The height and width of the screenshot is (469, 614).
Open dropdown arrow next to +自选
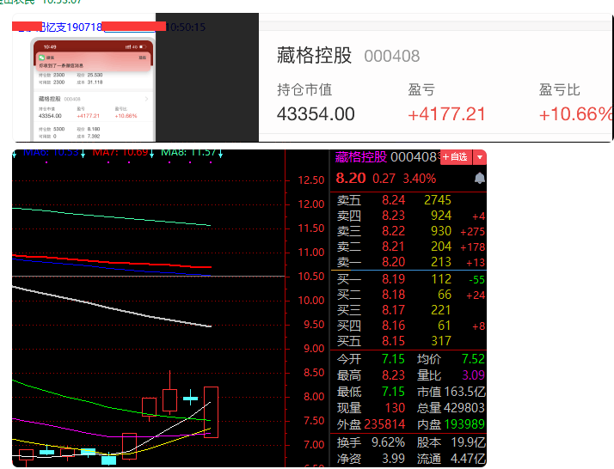point(480,157)
